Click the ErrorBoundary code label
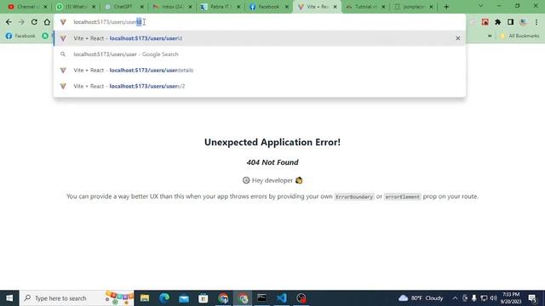This screenshot has height=306, width=545. click(354, 196)
